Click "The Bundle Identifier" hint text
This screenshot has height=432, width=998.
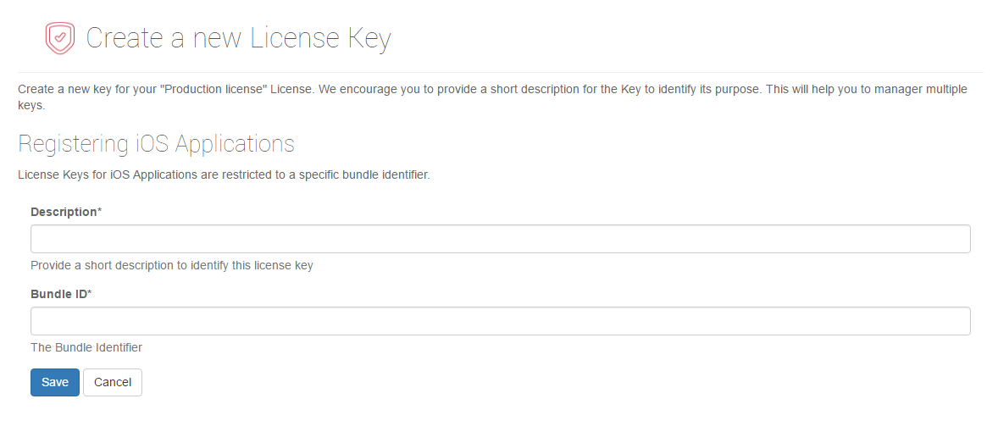pyautogui.click(x=86, y=347)
